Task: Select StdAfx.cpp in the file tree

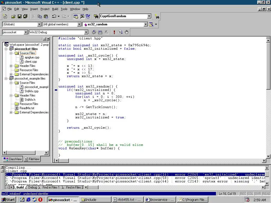Action: point(31,91)
